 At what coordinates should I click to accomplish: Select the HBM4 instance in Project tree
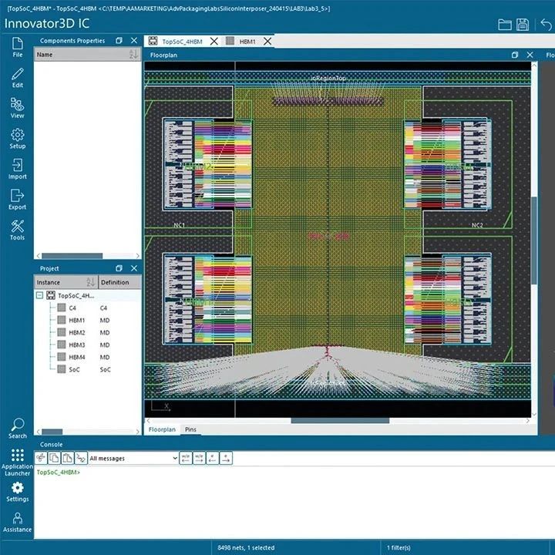[x=77, y=357]
